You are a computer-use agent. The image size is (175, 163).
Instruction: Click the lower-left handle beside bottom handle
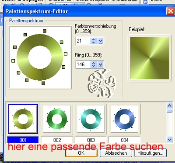27,80
